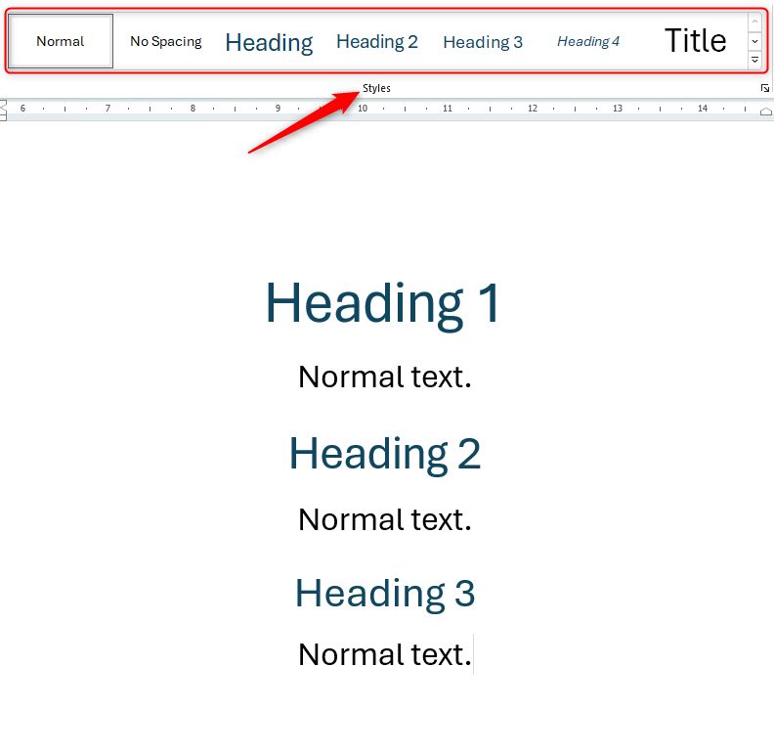
Task: Apply the Heading 4 style from the gallery
Action: (x=588, y=41)
